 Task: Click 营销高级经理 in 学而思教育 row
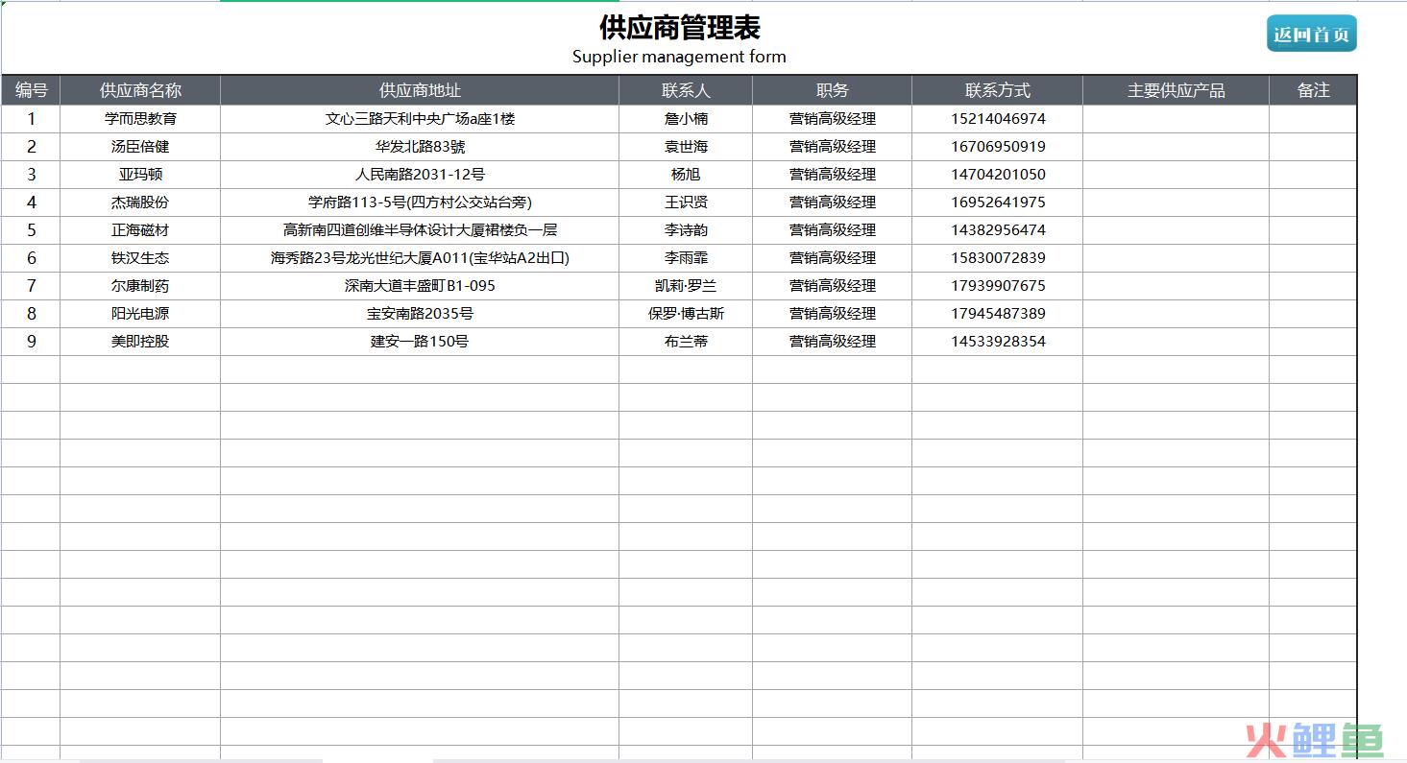tap(833, 119)
